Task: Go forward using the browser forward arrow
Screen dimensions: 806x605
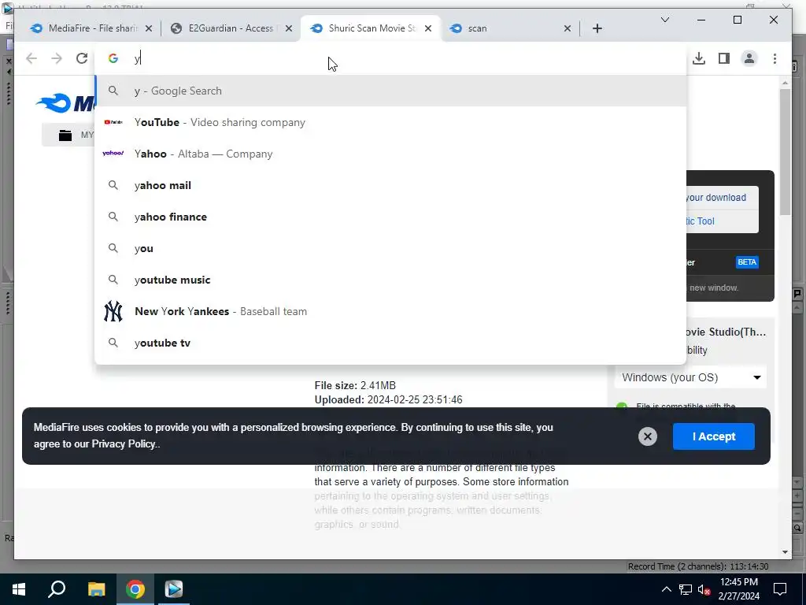Action: pyautogui.click(x=57, y=58)
